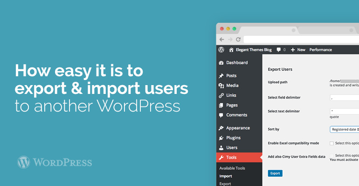Click the Plugins icon in sidebar

(221, 138)
